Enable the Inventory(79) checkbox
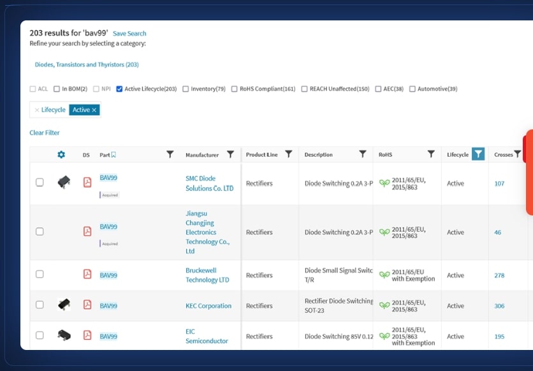The height and width of the screenshot is (371, 533). tap(186, 89)
